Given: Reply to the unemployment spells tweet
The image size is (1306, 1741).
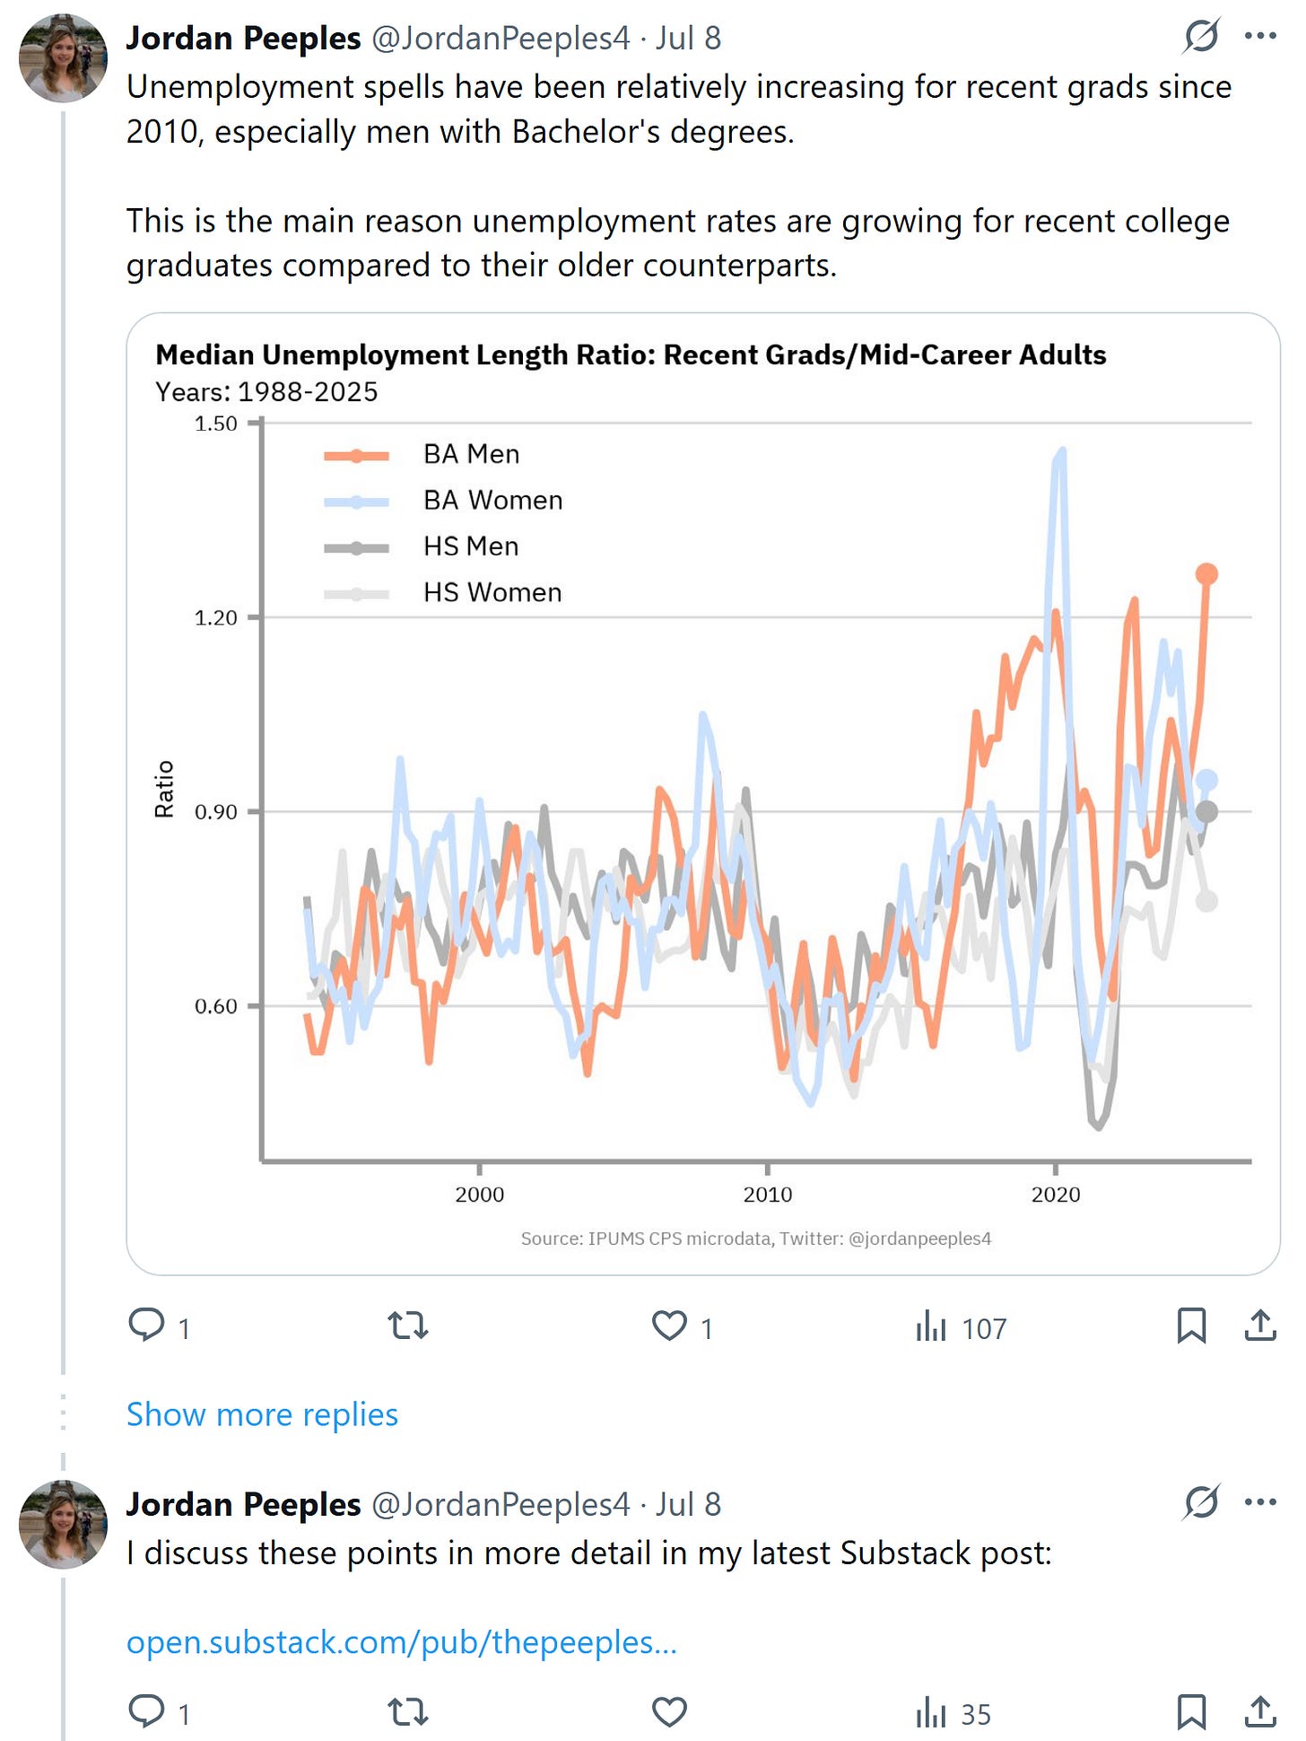Looking at the screenshot, I should 147,1325.
